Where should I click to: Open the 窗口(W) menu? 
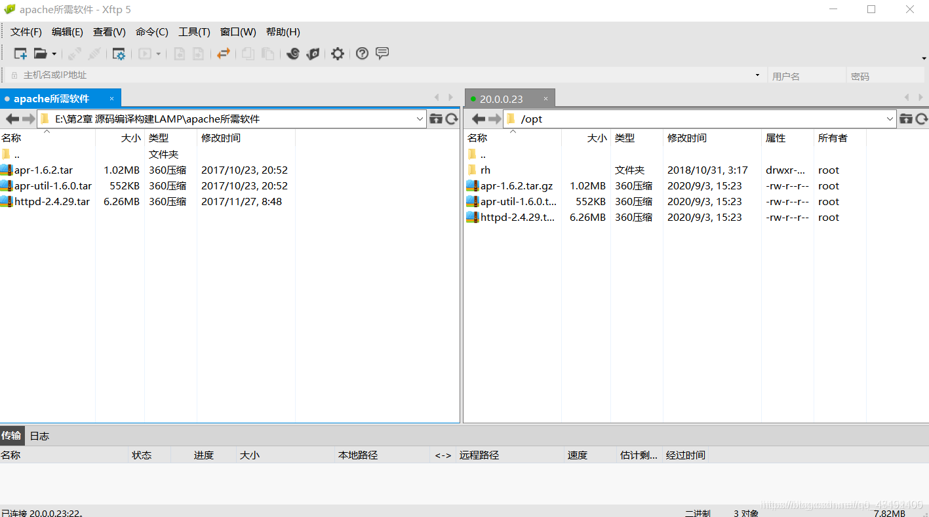coord(238,32)
